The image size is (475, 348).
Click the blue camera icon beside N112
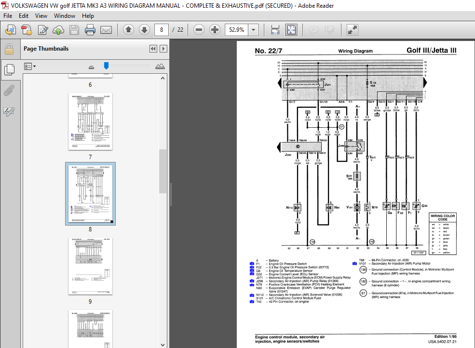[x=252, y=295]
